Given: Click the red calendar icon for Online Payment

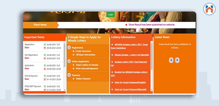Looking at the screenshot, I should [x=45, y=79].
